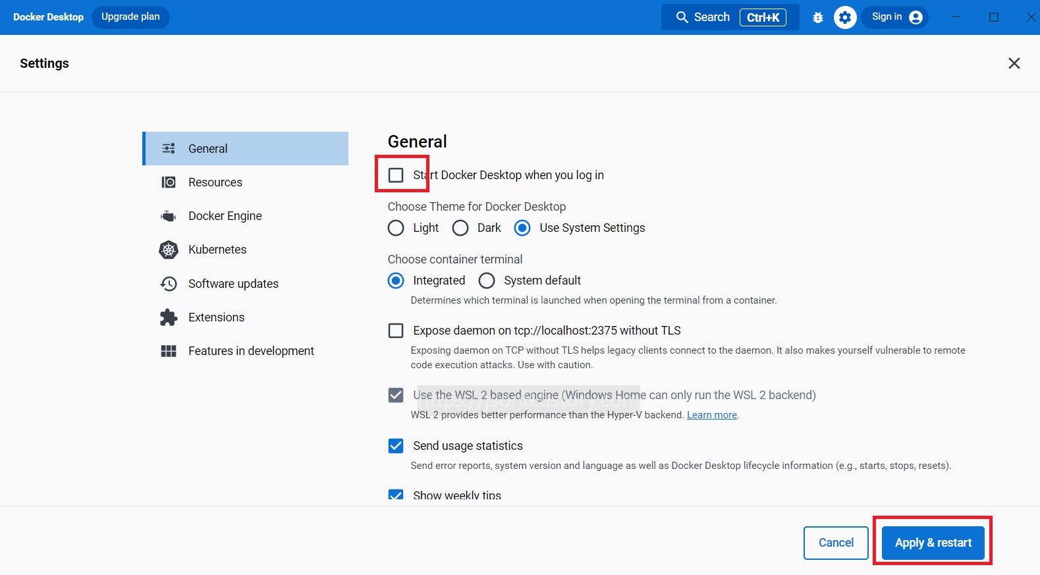The height and width of the screenshot is (575, 1040).
Task: Open the Software updates section
Action: click(x=246, y=284)
